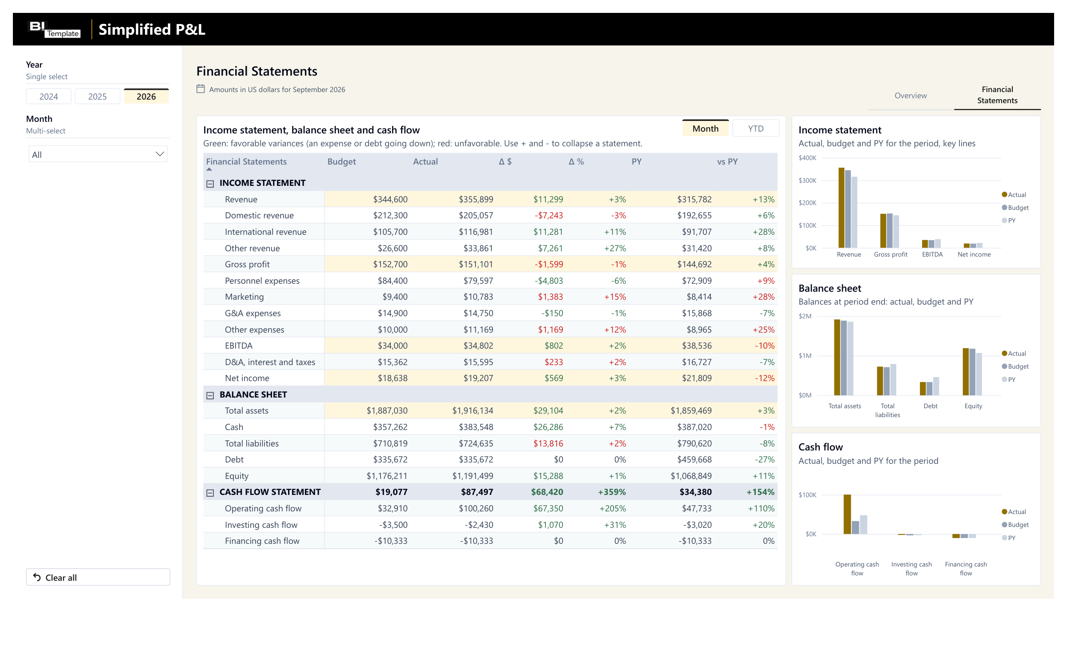
Task: Click the calendar icon beside amounts note
Action: [x=201, y=89]
